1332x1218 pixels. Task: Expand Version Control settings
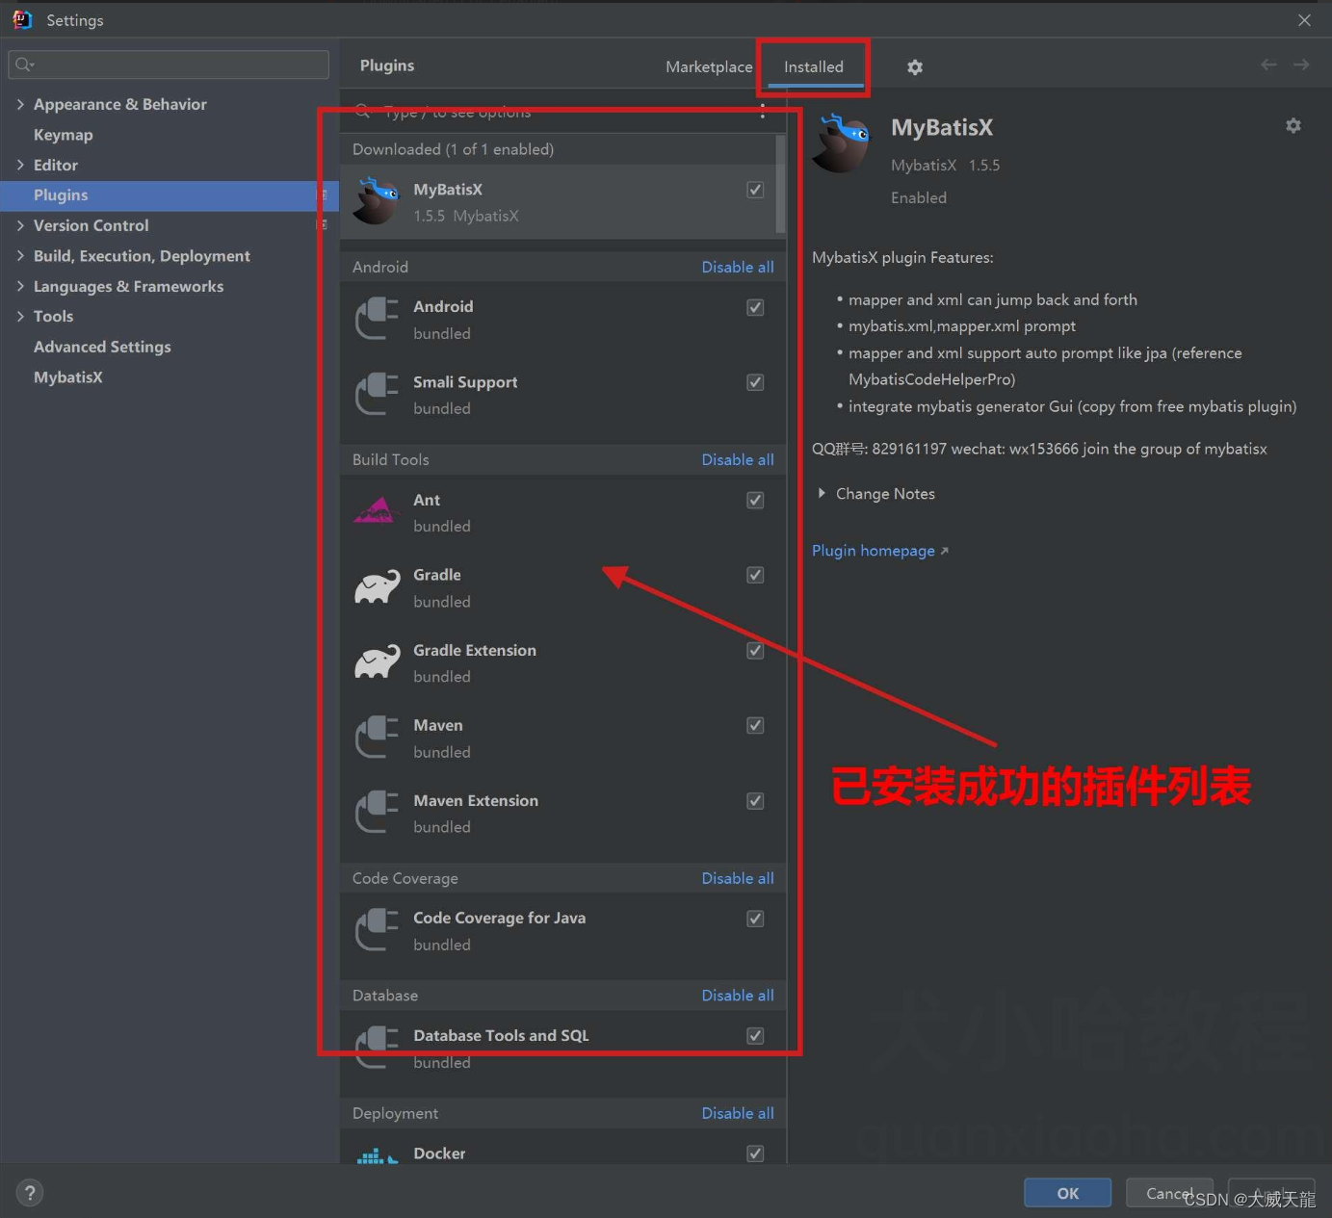20,225
